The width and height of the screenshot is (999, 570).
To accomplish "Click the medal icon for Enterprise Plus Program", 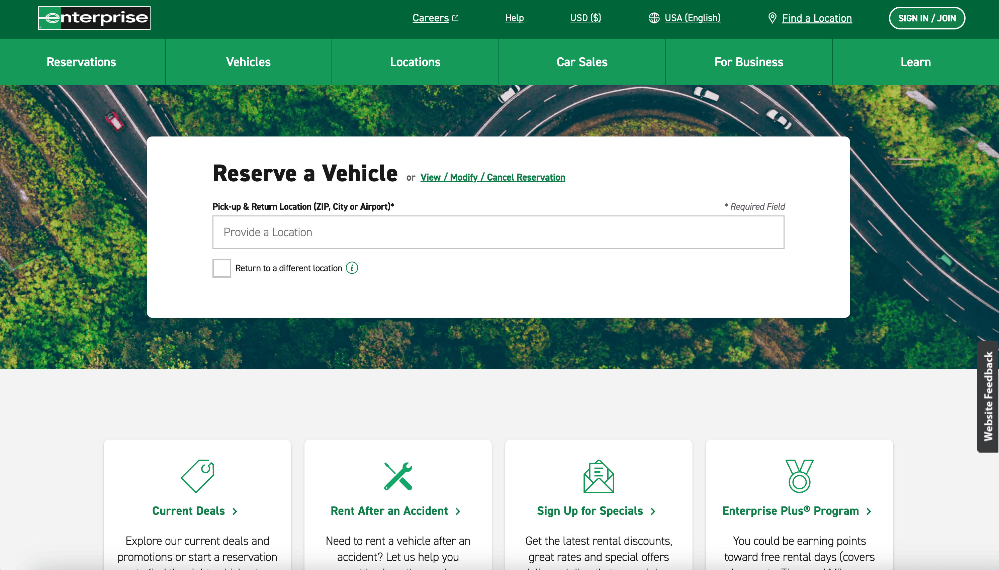I will coord(799,476).
